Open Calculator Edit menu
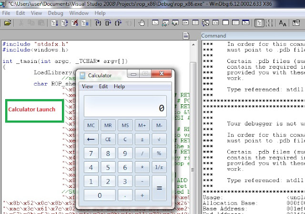Screen dimensions: 305x214 pos(103,86)
